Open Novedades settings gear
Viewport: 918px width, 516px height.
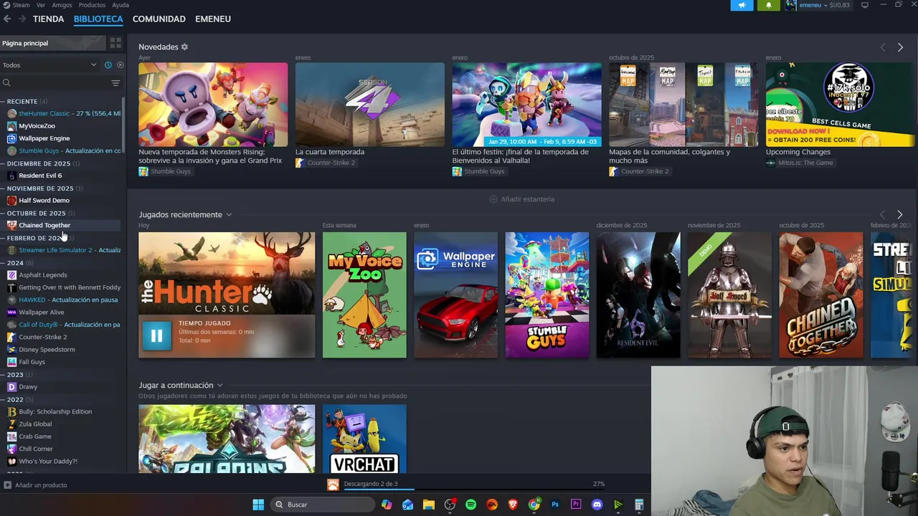click(184, 47)
